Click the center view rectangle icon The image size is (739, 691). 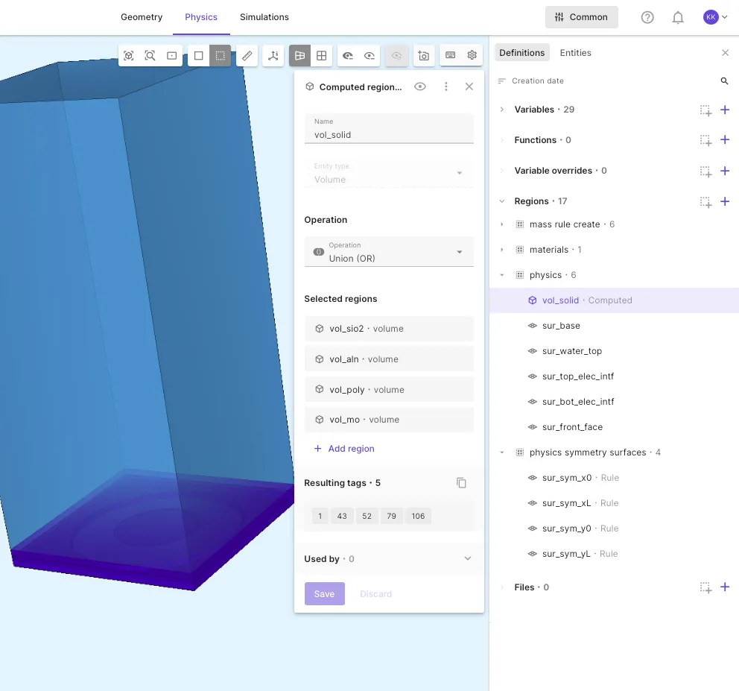click(x=172, y=56)
